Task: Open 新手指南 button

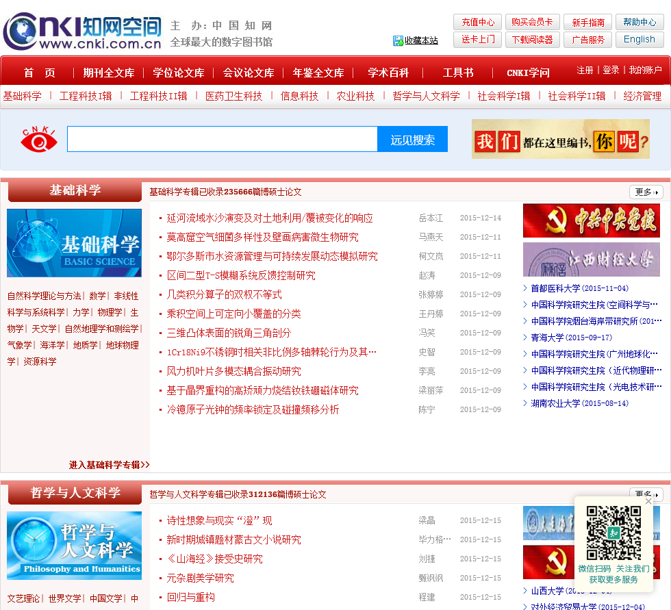Action: click(588, 22)
